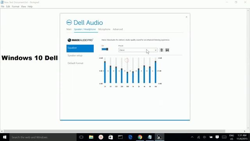Launch Microsoft Edge from the taskbar
Image resolution: width=250 pixels, height=141 pixels.
(x=130, y=137)
